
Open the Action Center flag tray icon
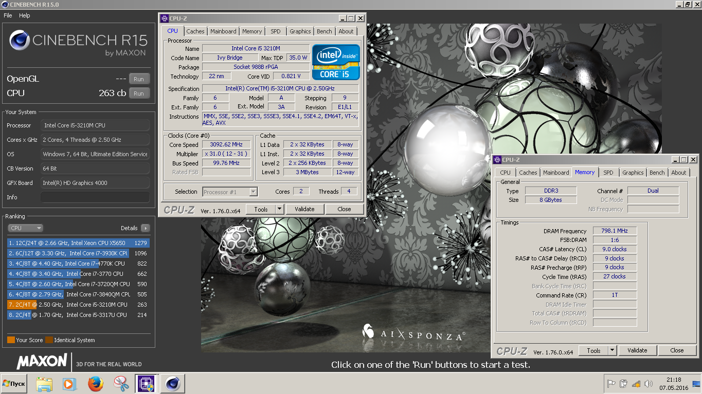tap(611, 383)
